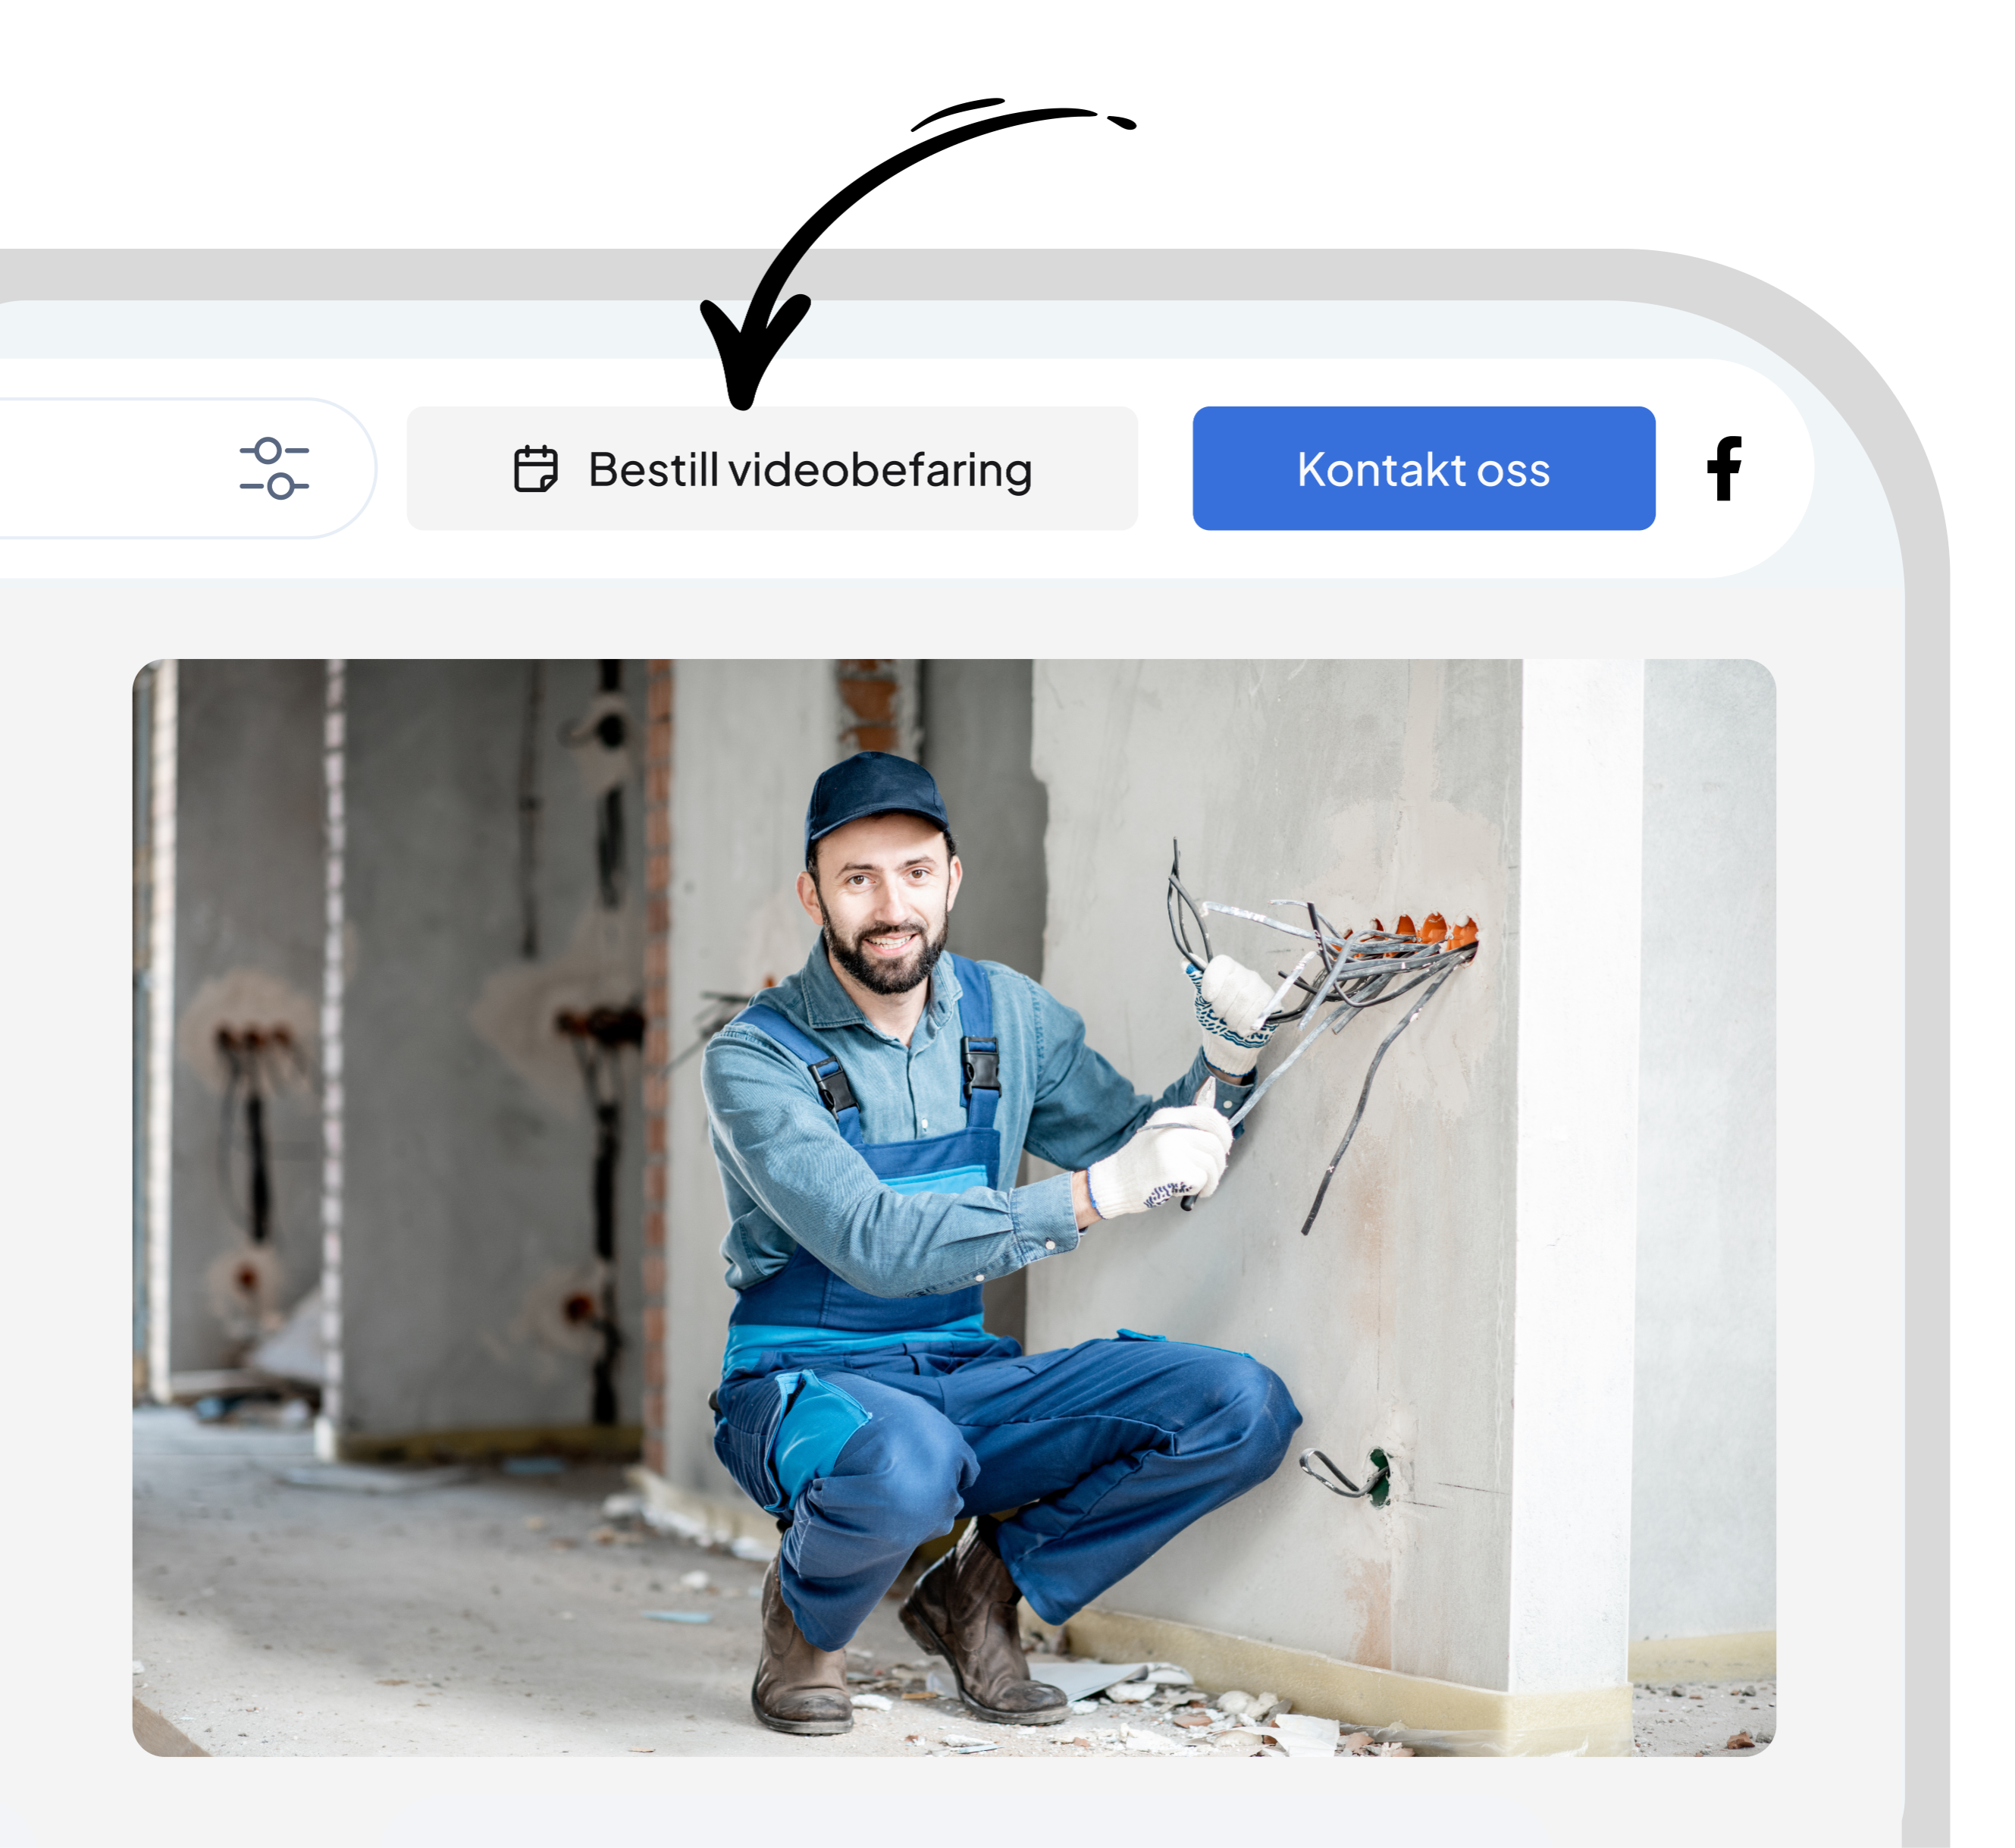2015x1848 pixels.
Task: Click the calendar icon beside Bestill videobefaring
Action: tap(536, 469)
